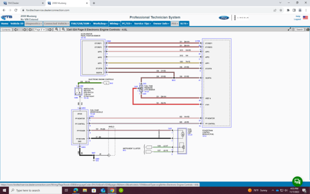Open the Service Tips menu
The height and width of the screenshot is (194, 310).
pyautogui.click(x=142, y=24)
